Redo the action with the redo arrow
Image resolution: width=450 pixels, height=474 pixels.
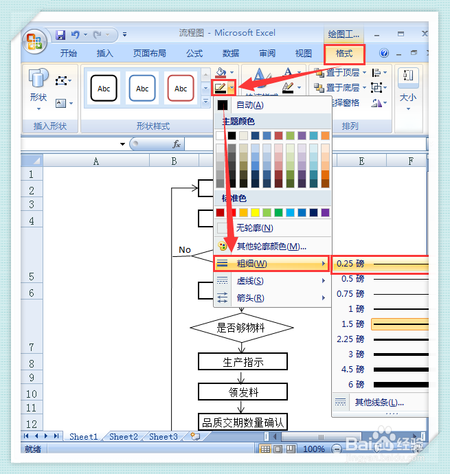(x=98, y=35)
